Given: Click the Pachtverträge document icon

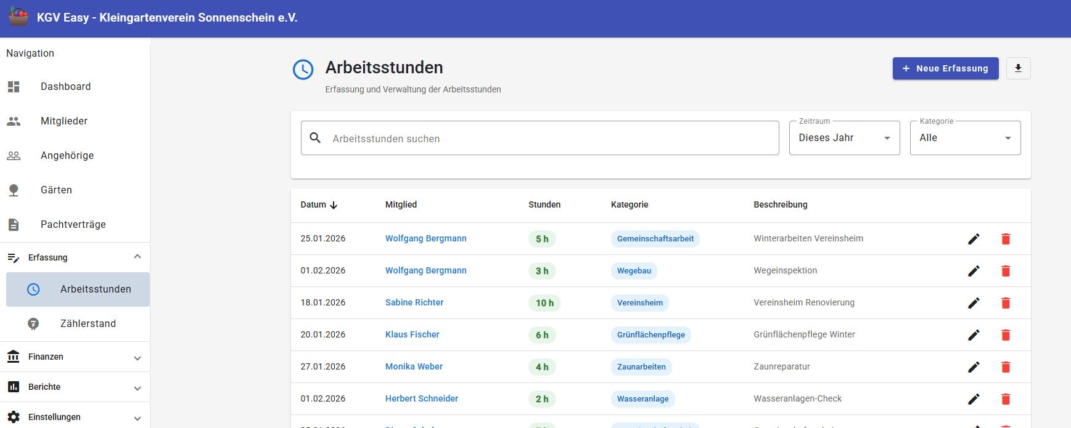Looking at the screenshot, I should click(x=14, y=225).
